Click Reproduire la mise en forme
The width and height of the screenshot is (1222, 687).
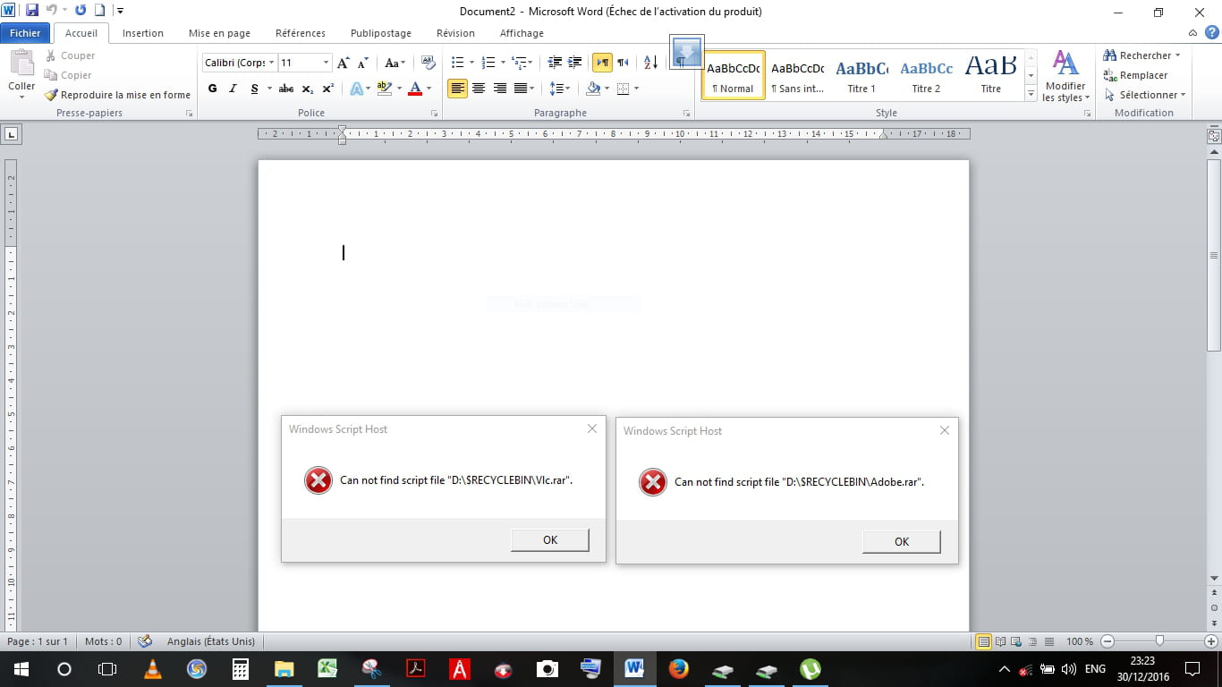(x=117, y=95)
